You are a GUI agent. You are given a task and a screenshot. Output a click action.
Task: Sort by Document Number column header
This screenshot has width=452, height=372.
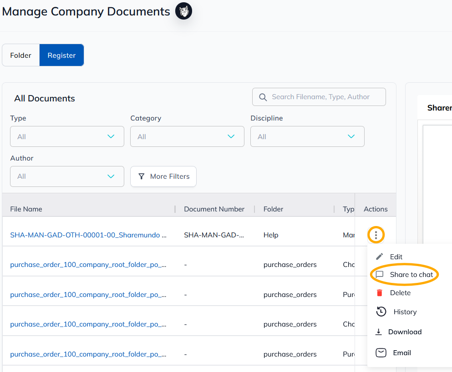tap(214, 209)
